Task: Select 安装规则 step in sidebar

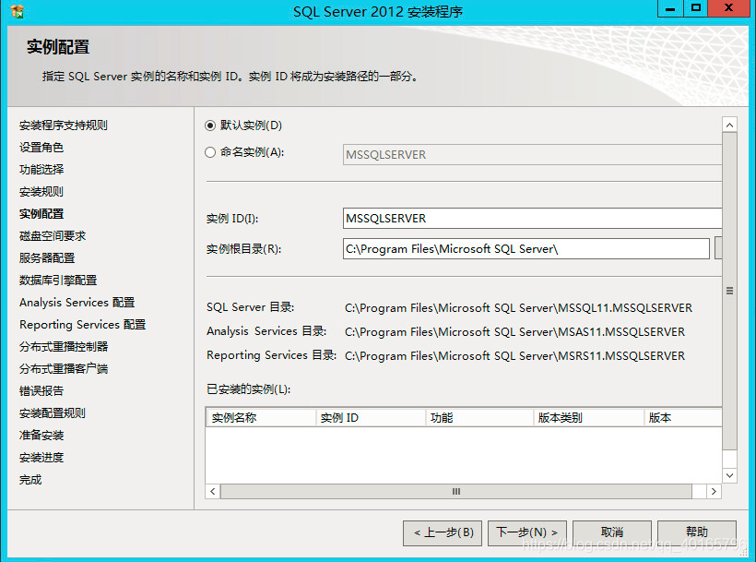Action: (41, 192)
